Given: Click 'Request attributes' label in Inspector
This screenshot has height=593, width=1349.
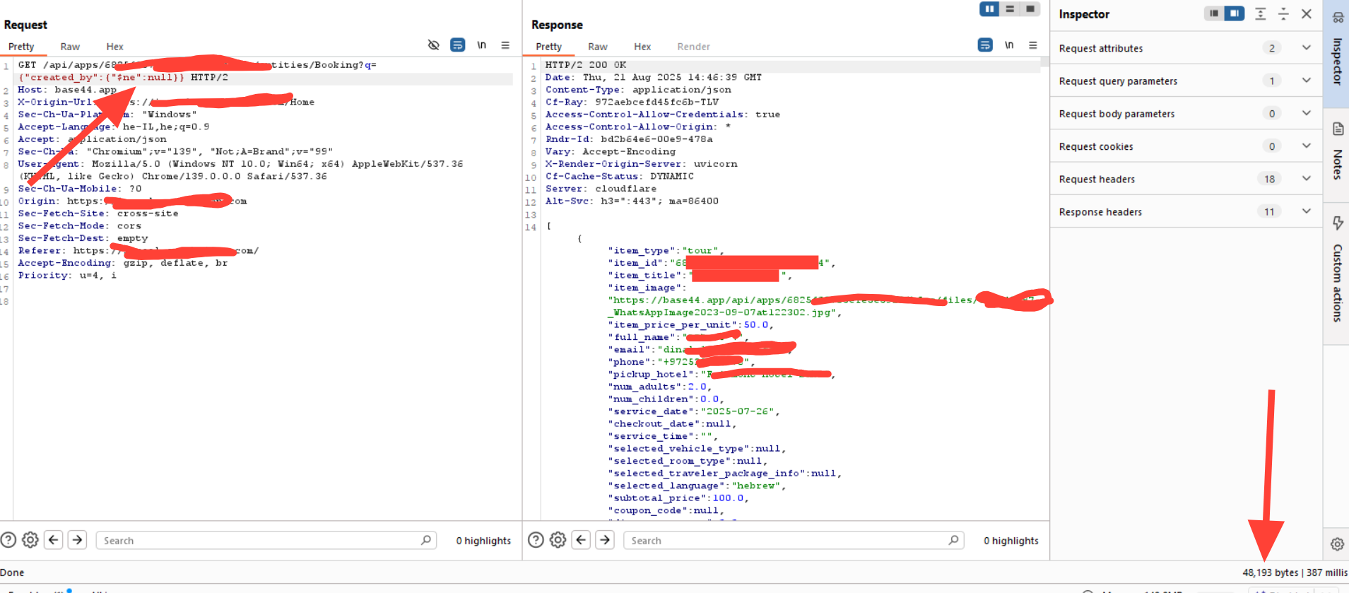Looking at the screenshot, I should pos(1100,48).
